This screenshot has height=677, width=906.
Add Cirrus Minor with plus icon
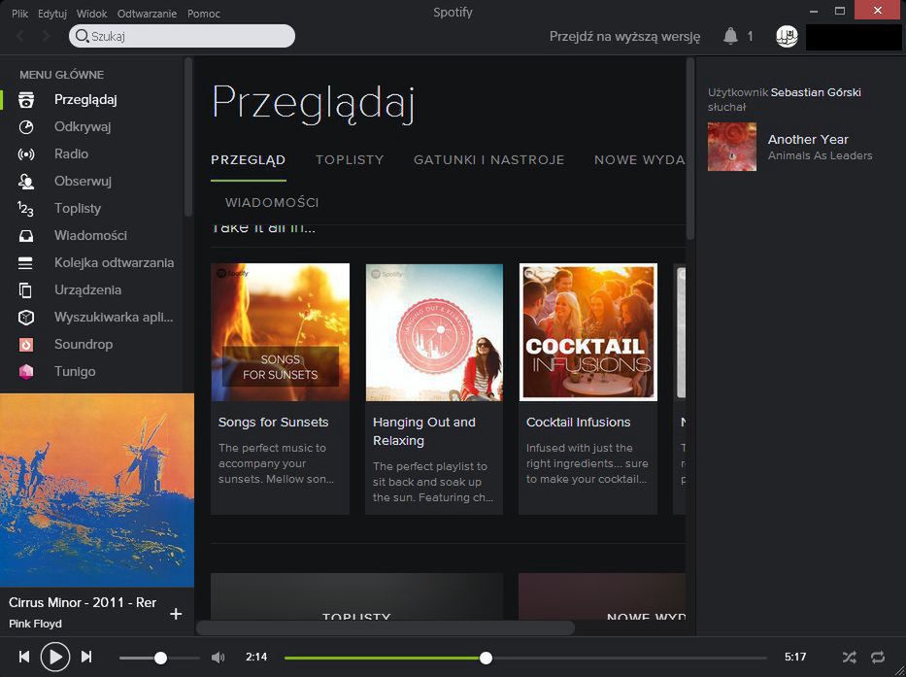pos(176,614)
